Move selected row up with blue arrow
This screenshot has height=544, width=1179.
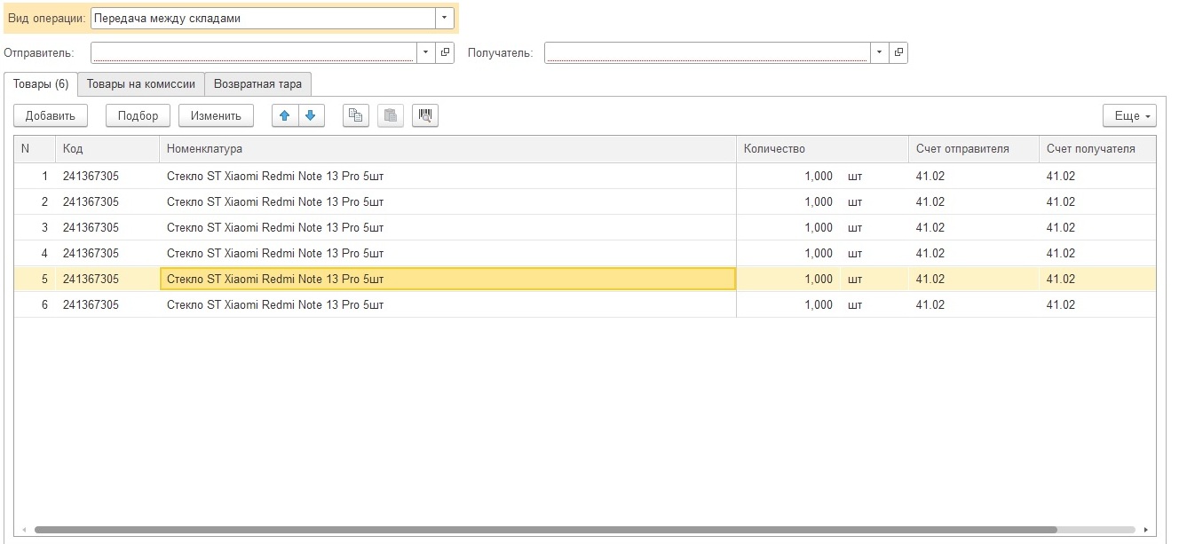pyautogui.click(x=285, y=115)
